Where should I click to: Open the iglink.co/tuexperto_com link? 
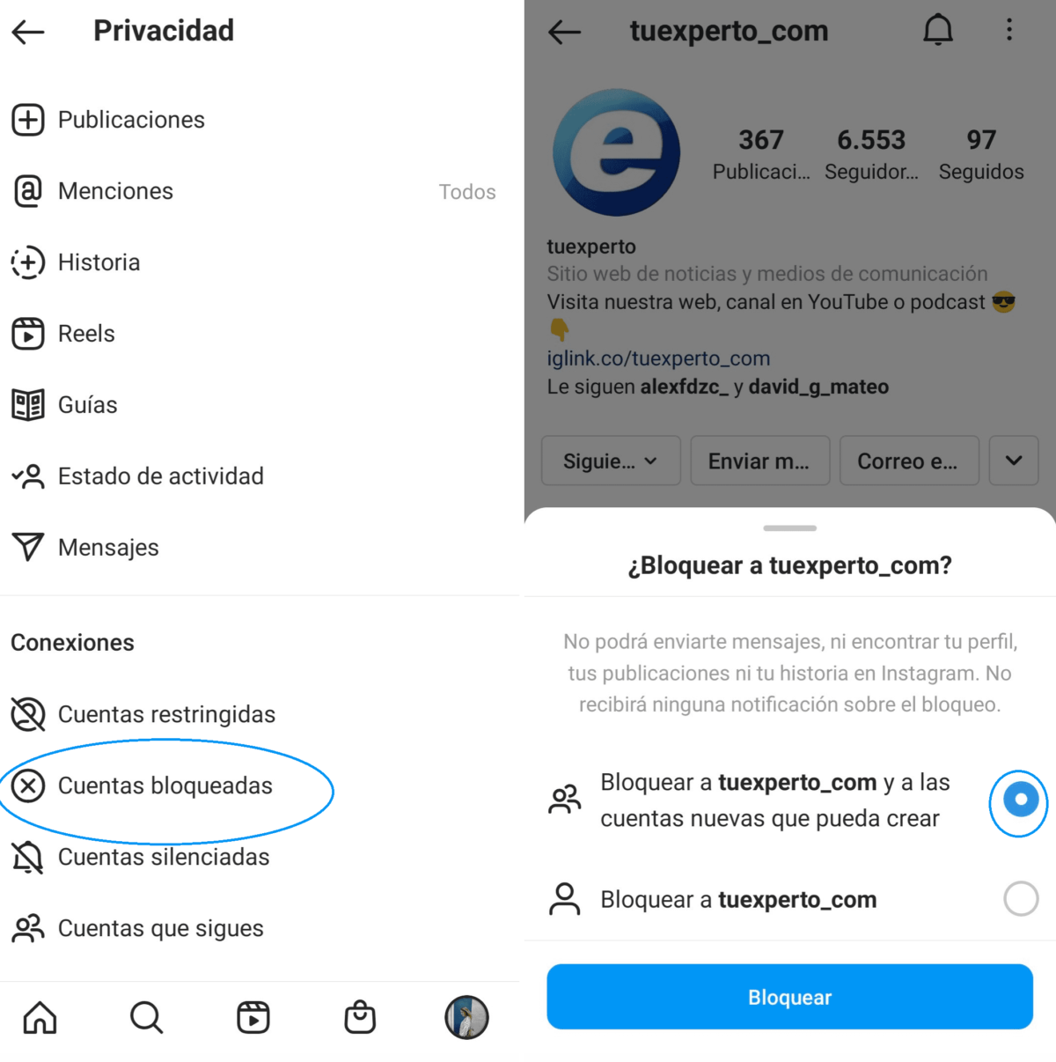(658, 358)
